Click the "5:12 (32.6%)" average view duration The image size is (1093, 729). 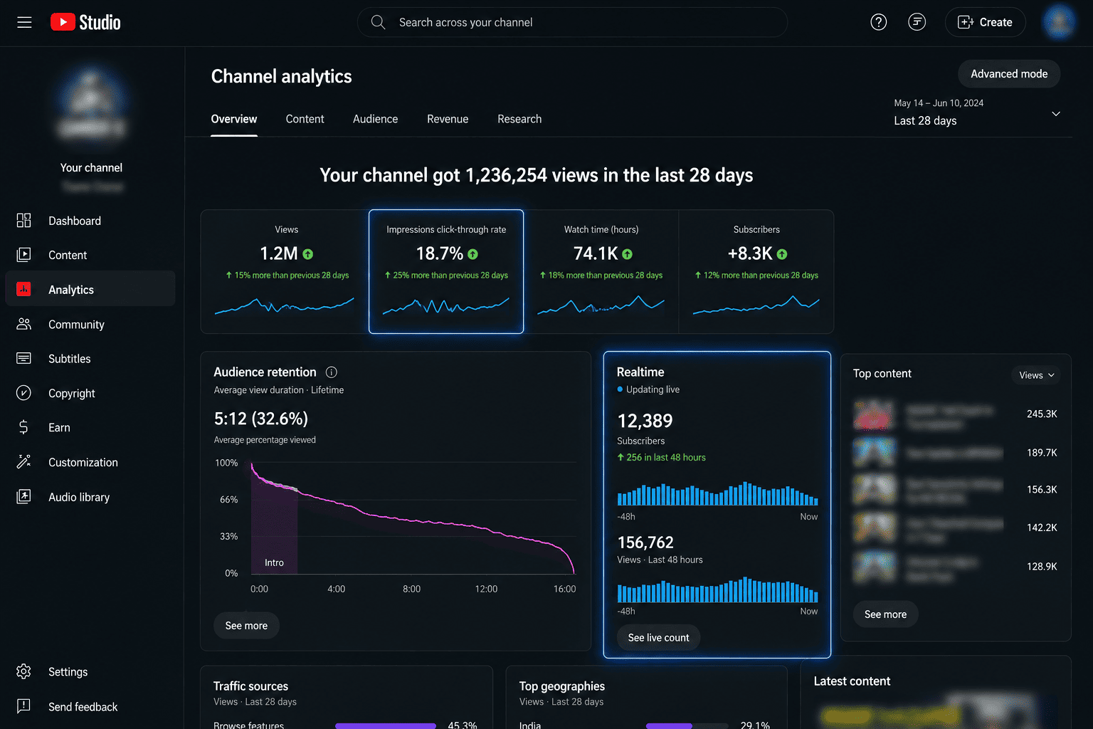click(x=261, y=419)
